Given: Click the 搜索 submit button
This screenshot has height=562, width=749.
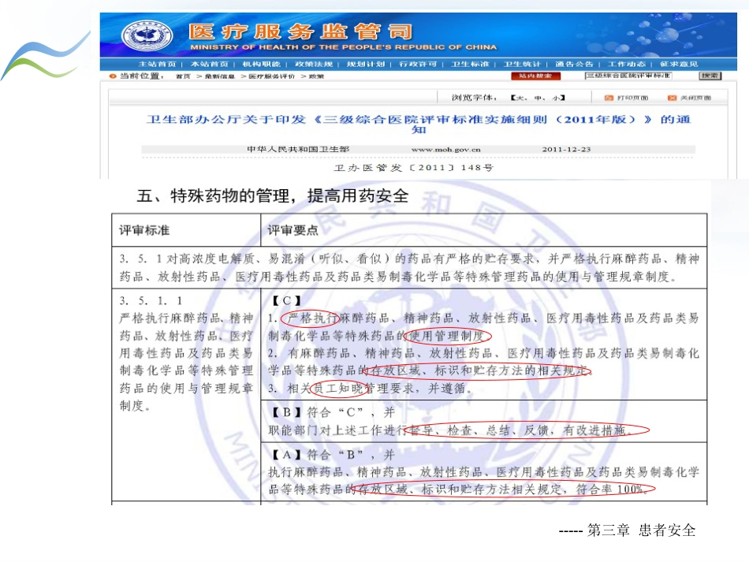Looking at the screenshot, I should tap(710, 76).
